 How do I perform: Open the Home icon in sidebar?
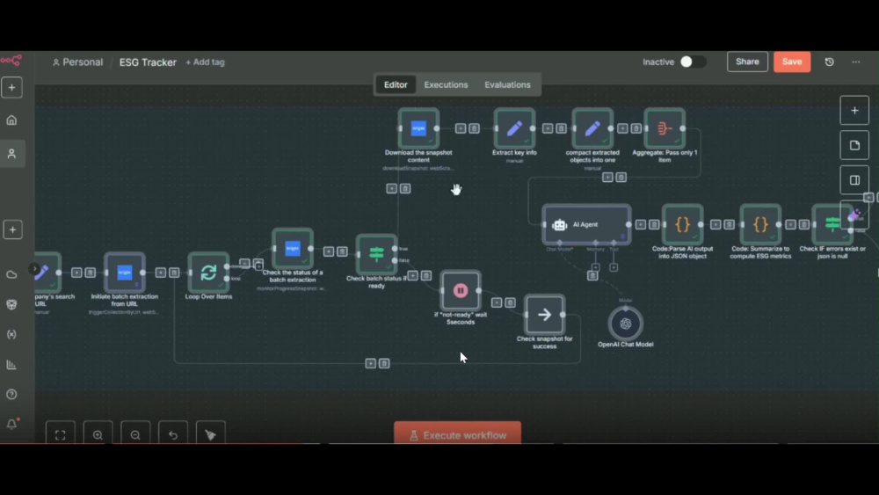pyautogui.click(x=11, y=120)
